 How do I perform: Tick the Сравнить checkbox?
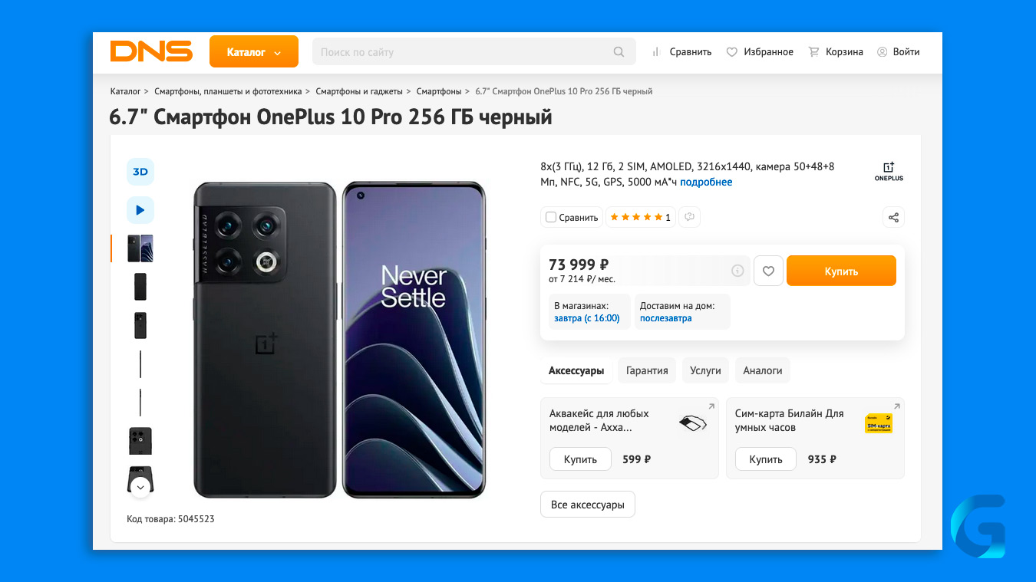click(551, 217)
